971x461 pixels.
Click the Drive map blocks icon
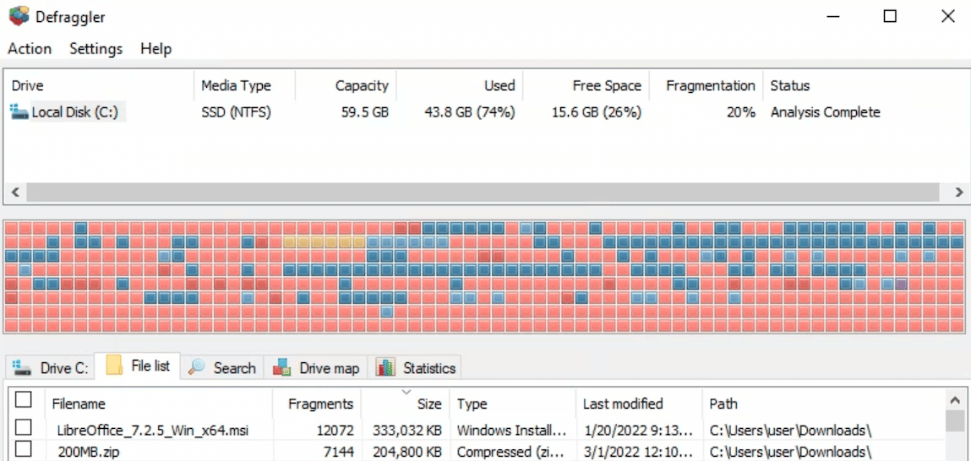282,368
